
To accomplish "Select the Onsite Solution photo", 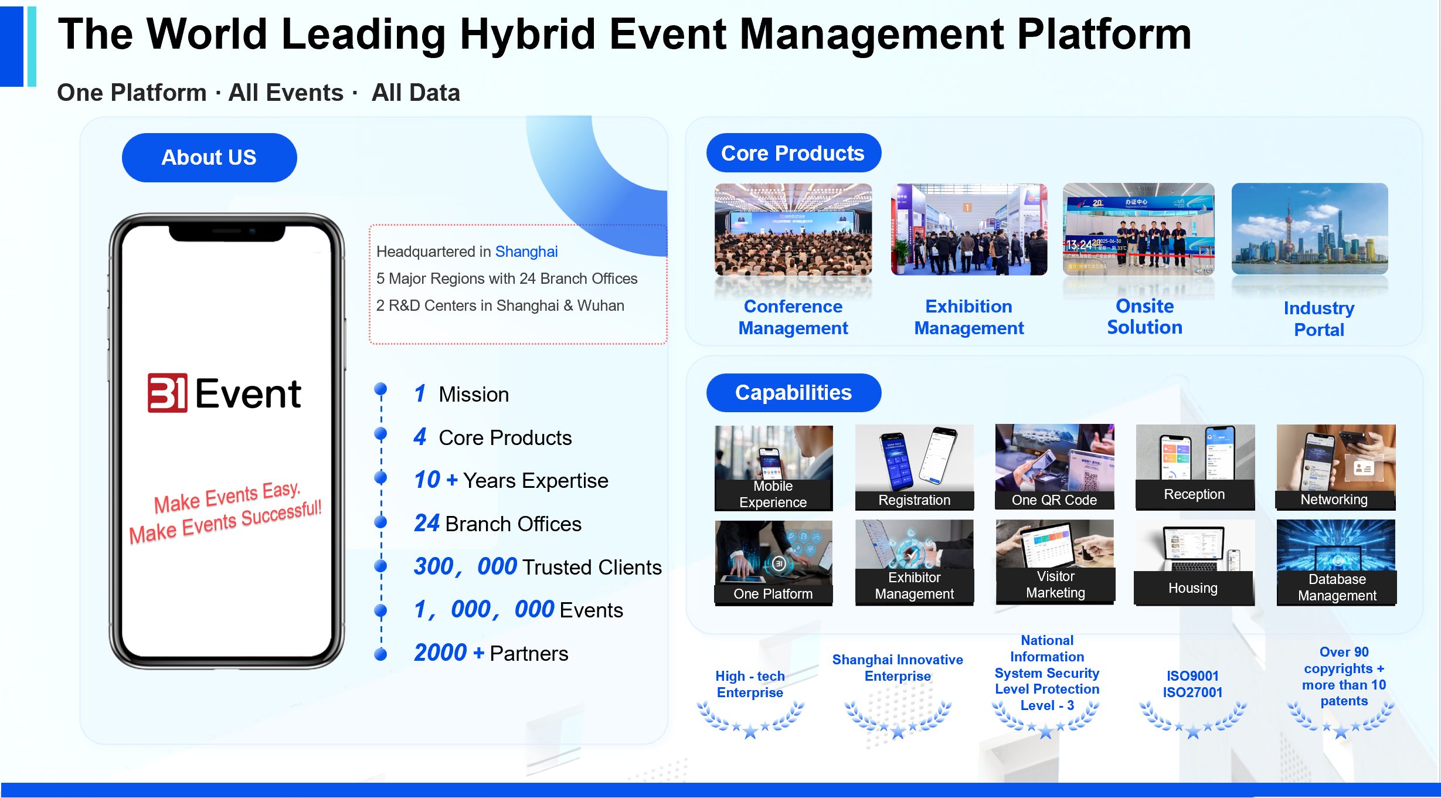I will pos(1138,229).
